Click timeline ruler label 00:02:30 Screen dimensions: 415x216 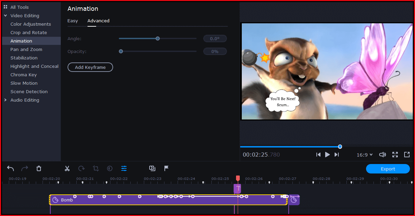tap(389, 179)
